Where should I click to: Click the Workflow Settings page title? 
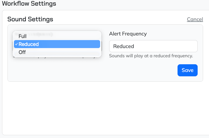point(29,4)
